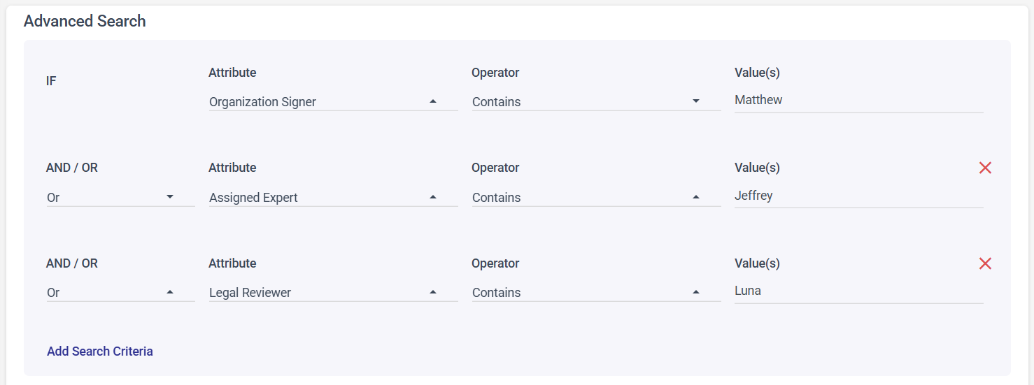Click operator arrow icon left of Matthew
Image resolution: width=1034 pixels, height=385 pixels.
coord(696,101)
